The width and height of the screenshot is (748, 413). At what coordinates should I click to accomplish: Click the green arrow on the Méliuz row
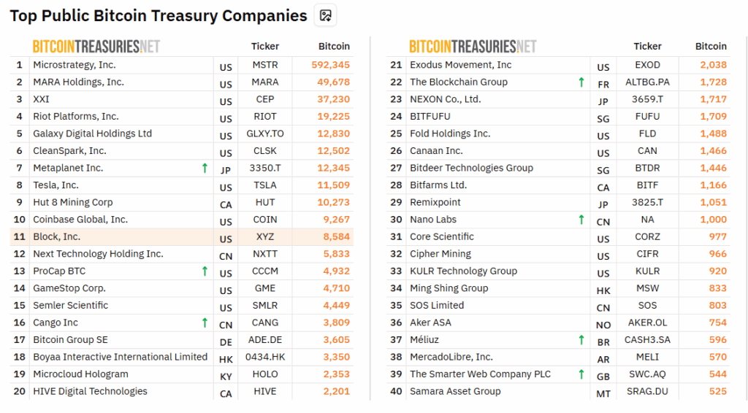[581, 340]
